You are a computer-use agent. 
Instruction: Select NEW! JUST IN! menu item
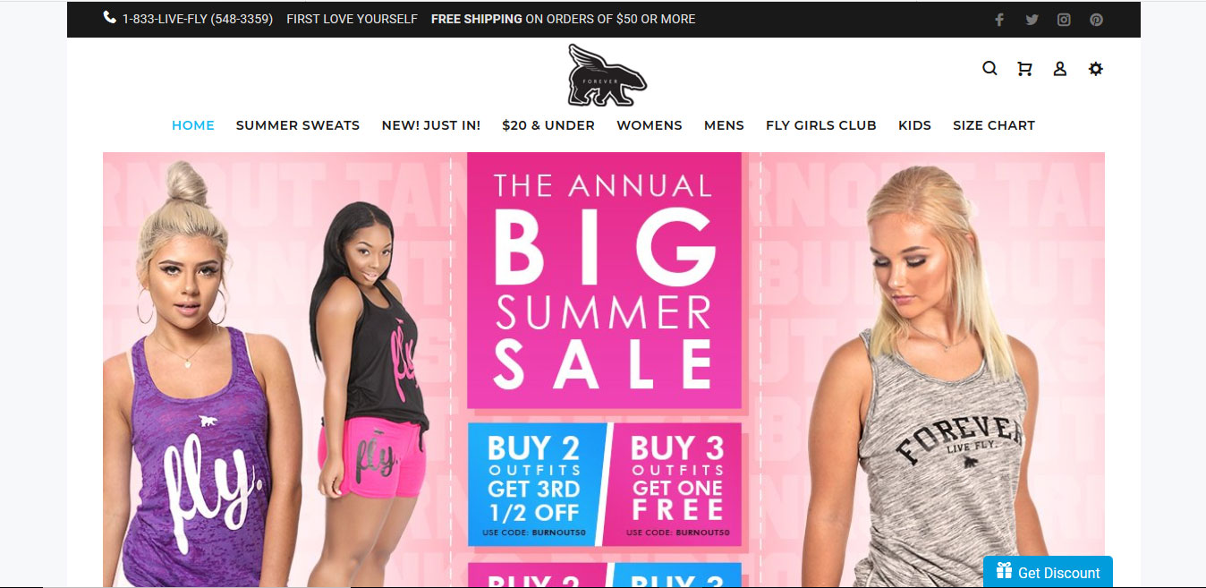point(431,125)
